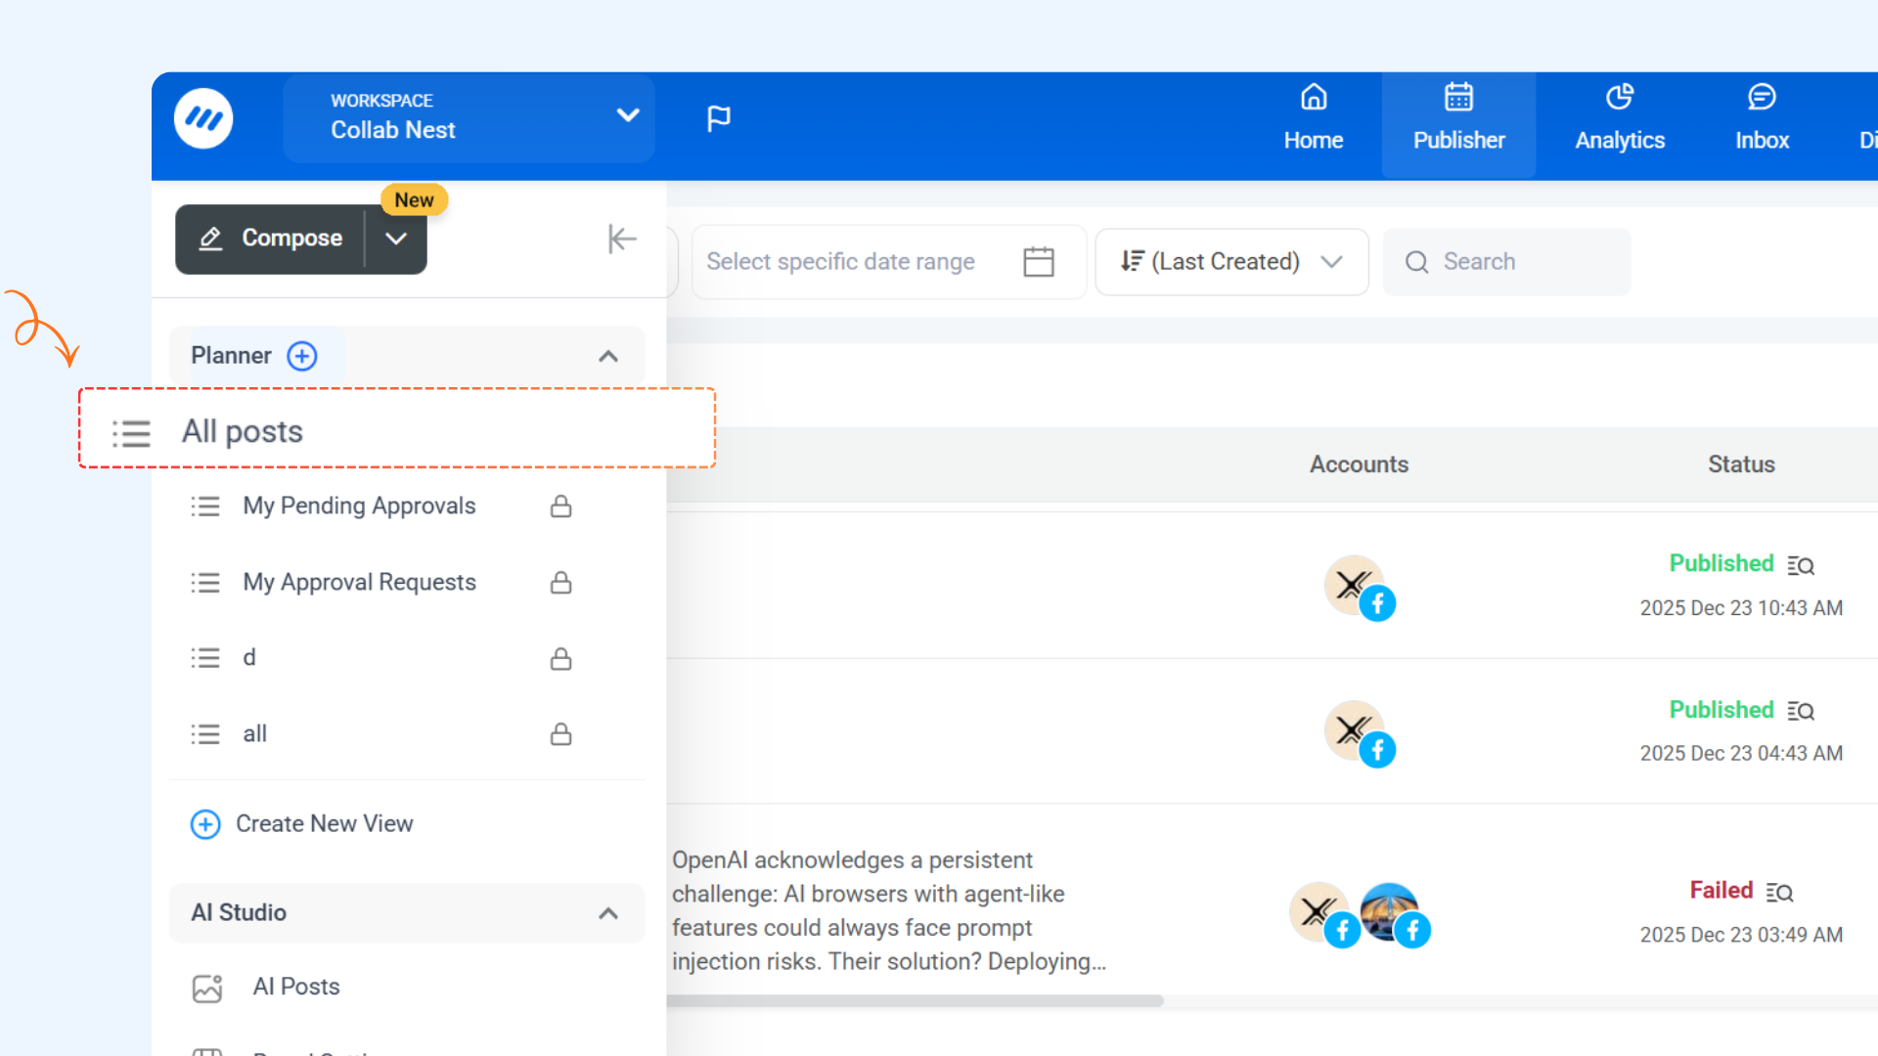Switch to the Analytics tab
The image size is (1878, 1056).
1620,119
